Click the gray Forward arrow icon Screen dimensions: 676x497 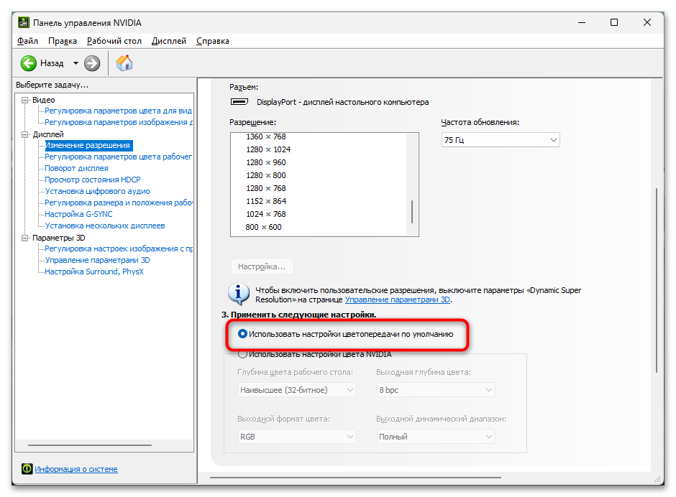pyautogui.click(x=92, y=63)
